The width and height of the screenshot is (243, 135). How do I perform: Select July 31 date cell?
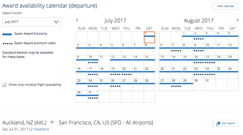tap(93, 97)
